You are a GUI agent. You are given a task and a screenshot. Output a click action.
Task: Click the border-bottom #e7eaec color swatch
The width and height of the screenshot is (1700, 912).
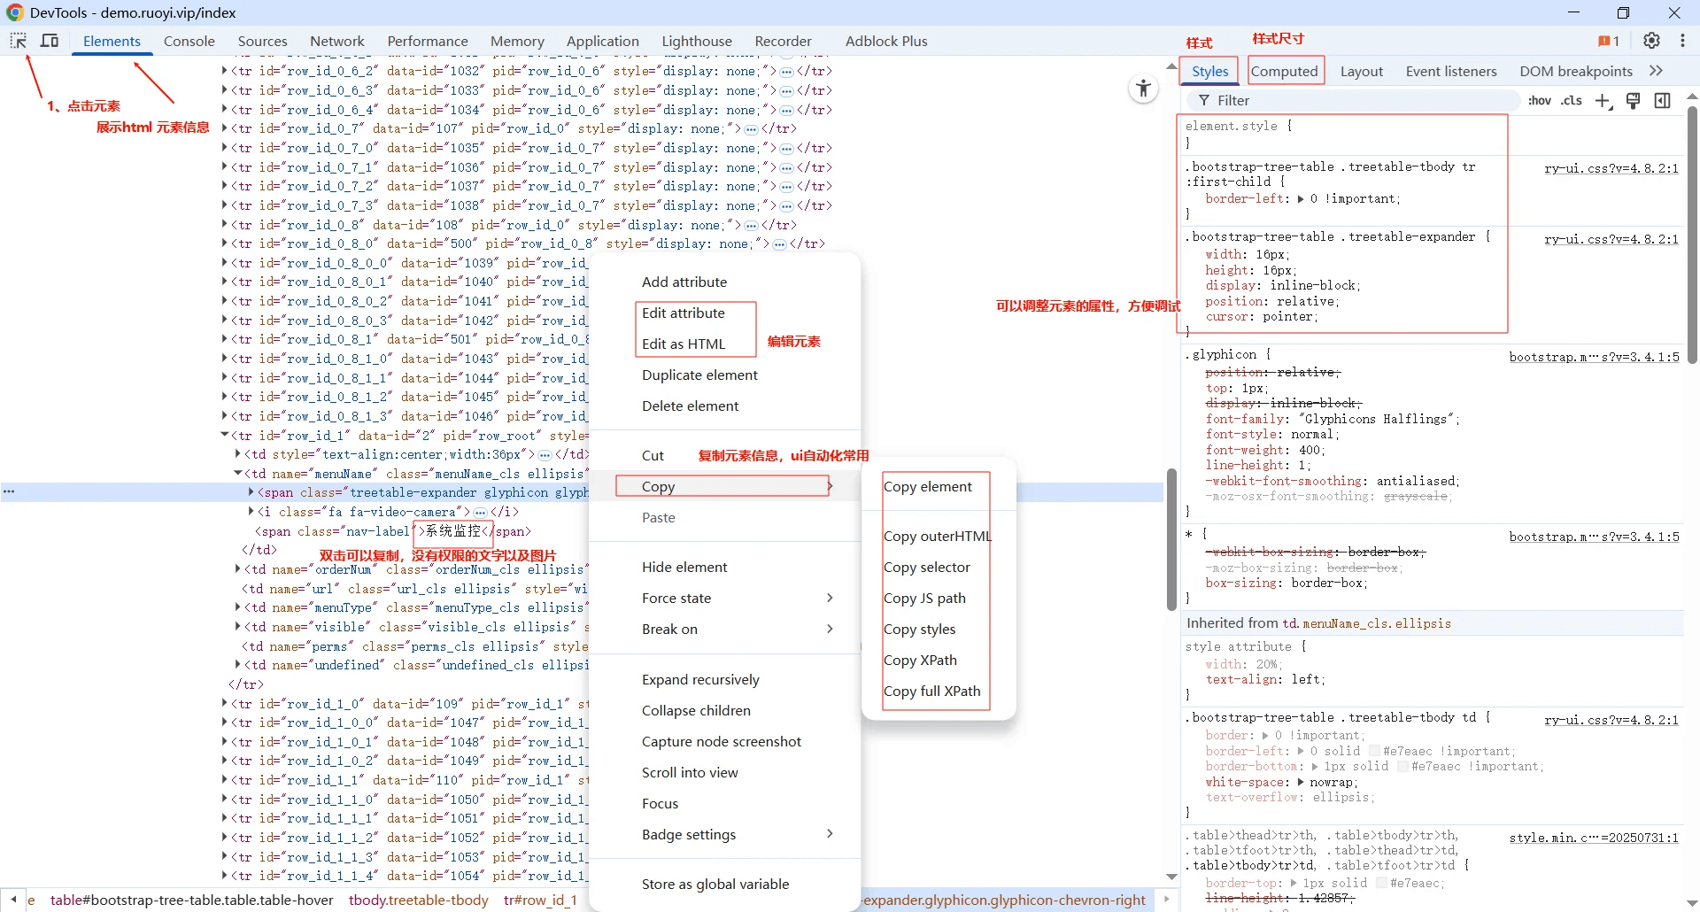coord(1402,767)
